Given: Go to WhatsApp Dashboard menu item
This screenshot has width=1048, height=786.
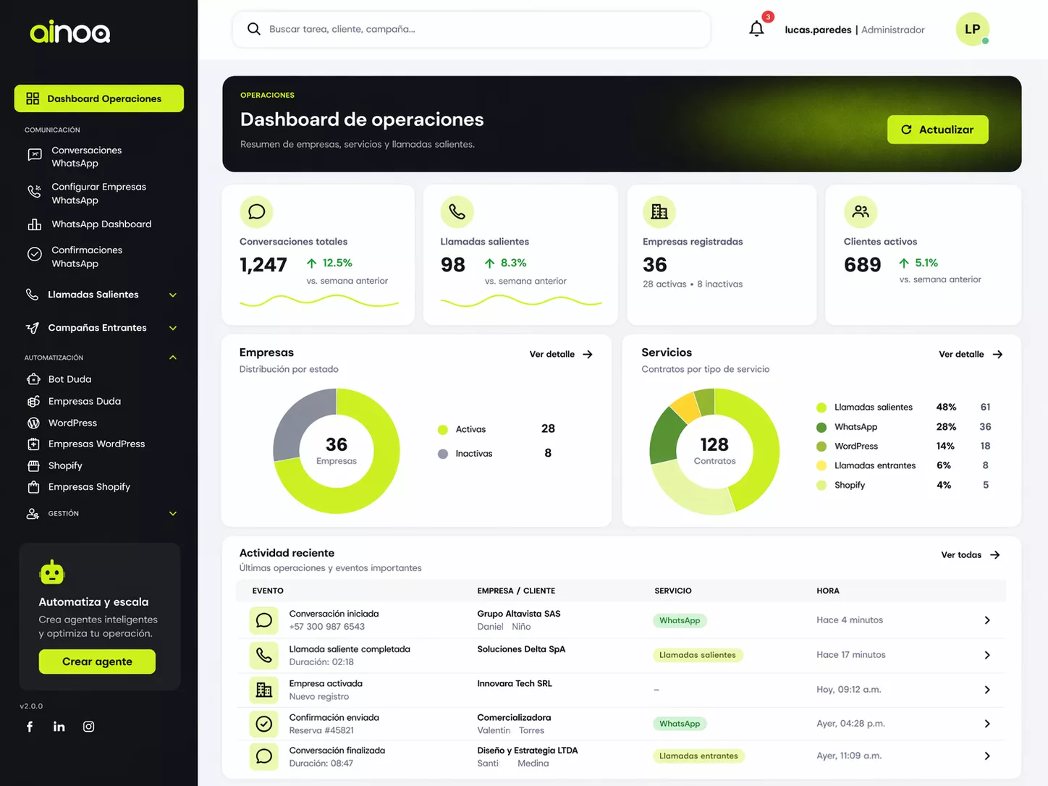Looking at the screenshot, I should [x=101, y=224].
